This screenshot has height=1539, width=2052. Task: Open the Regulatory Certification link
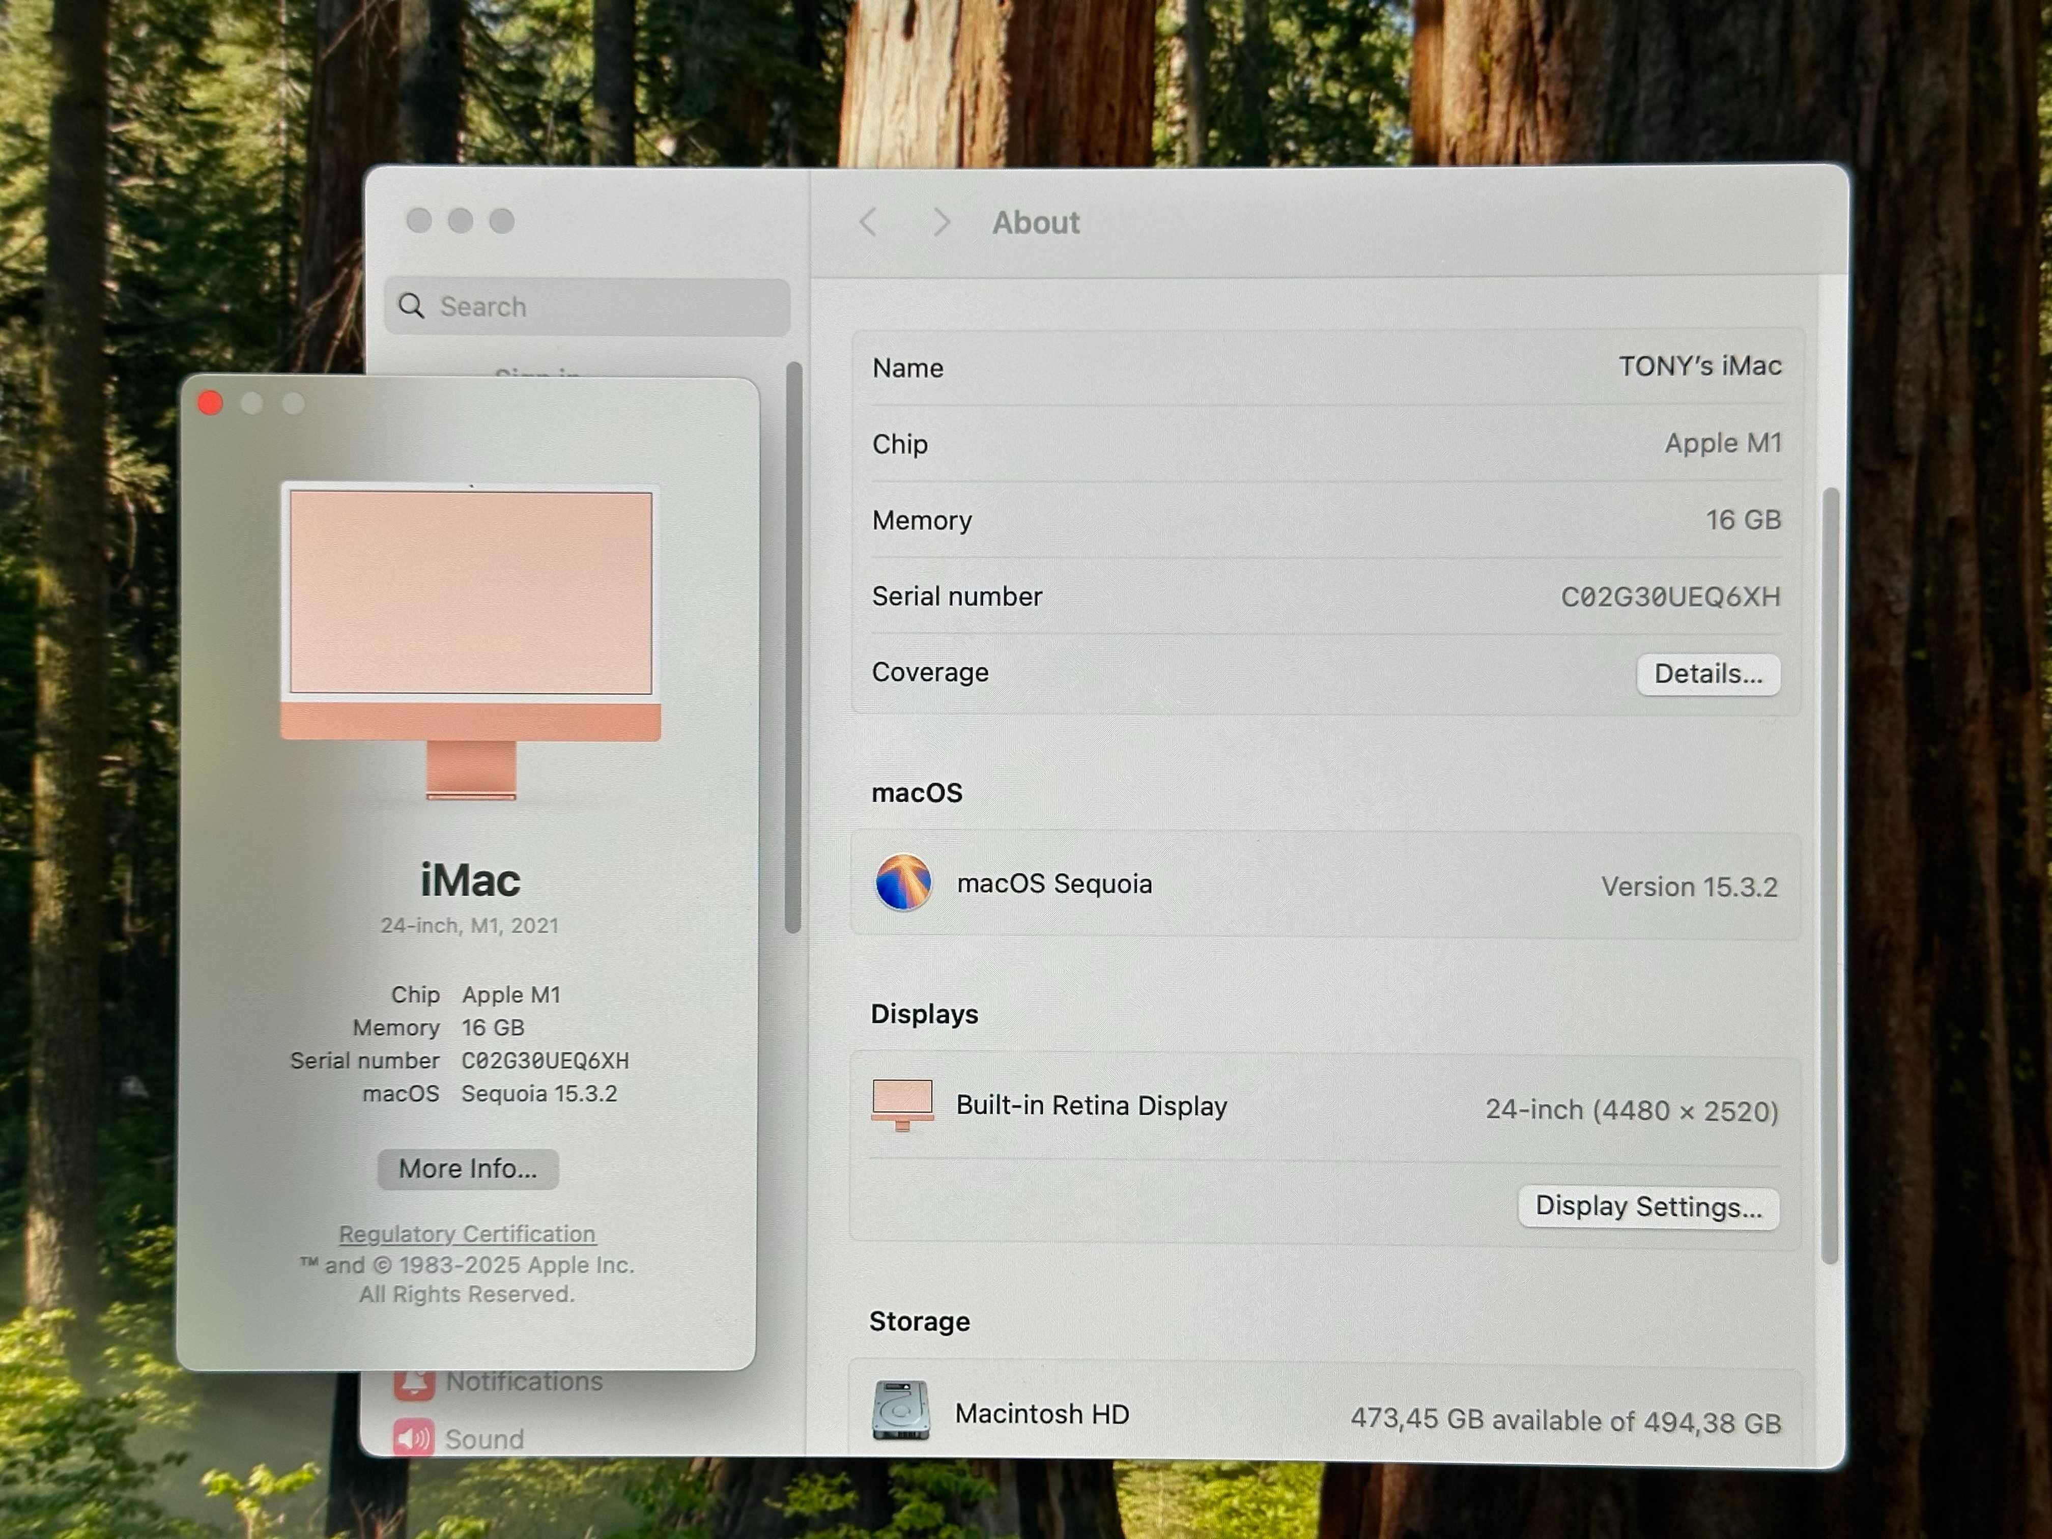pos(467,1234)
